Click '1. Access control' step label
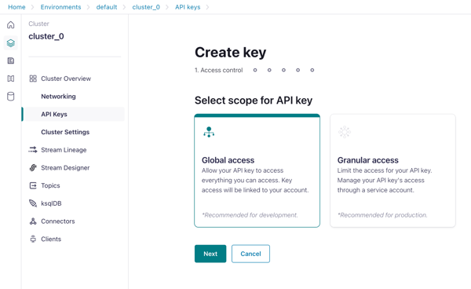This screenshot has width=471, height=289. click(x=218, y=70)
